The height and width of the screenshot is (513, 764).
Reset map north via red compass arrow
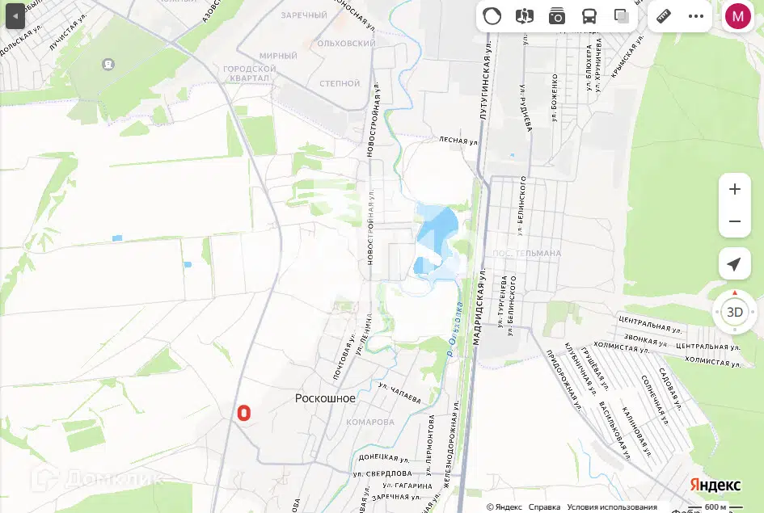click(x=735, y=292)
